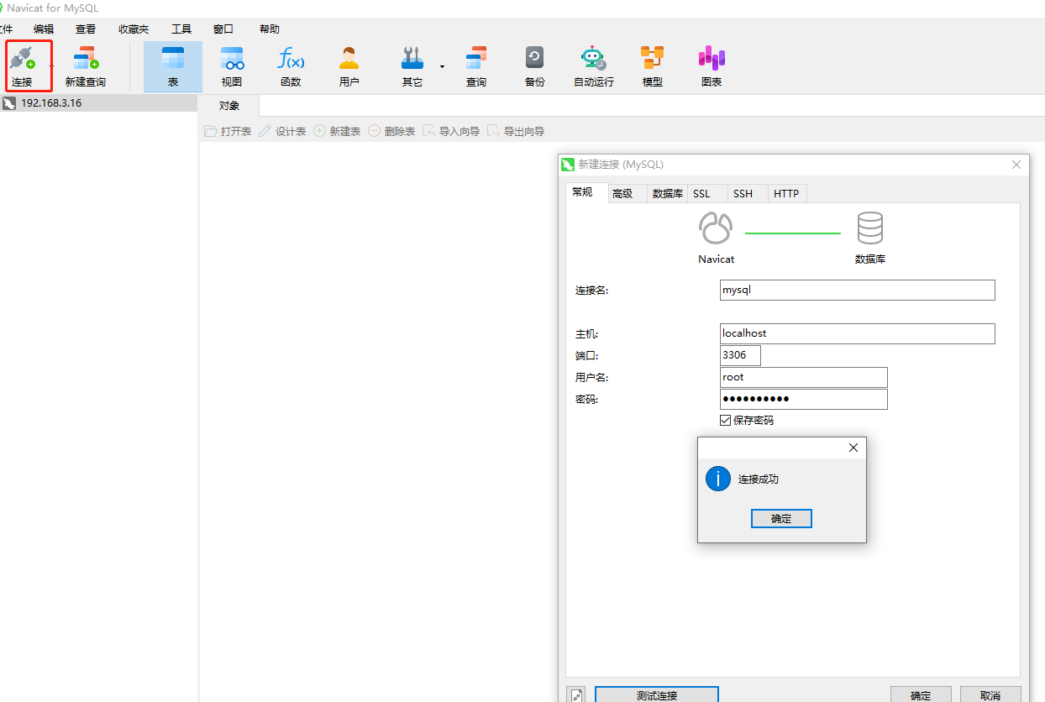Select the 表 table toolbar icon
The height and width of the screenshot is (702, 1045).
[x=173, y=66]
